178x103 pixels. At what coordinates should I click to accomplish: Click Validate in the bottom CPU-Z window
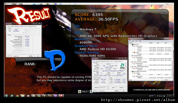(x=117, y=91)
